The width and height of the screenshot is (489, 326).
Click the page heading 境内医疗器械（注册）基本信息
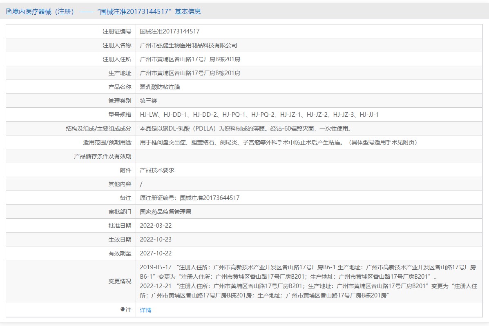[103, 12]
